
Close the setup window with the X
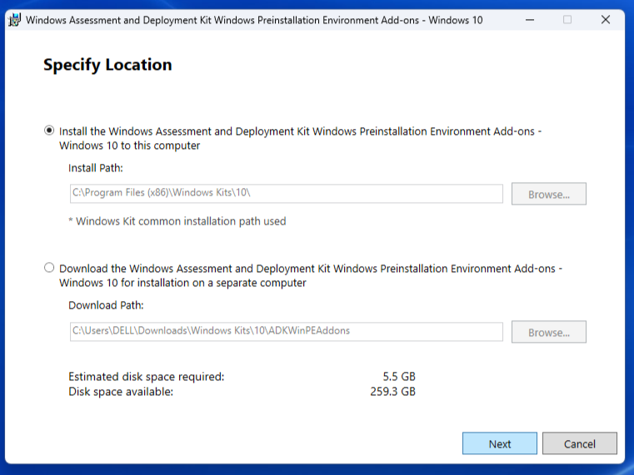(x=606, y=20)
